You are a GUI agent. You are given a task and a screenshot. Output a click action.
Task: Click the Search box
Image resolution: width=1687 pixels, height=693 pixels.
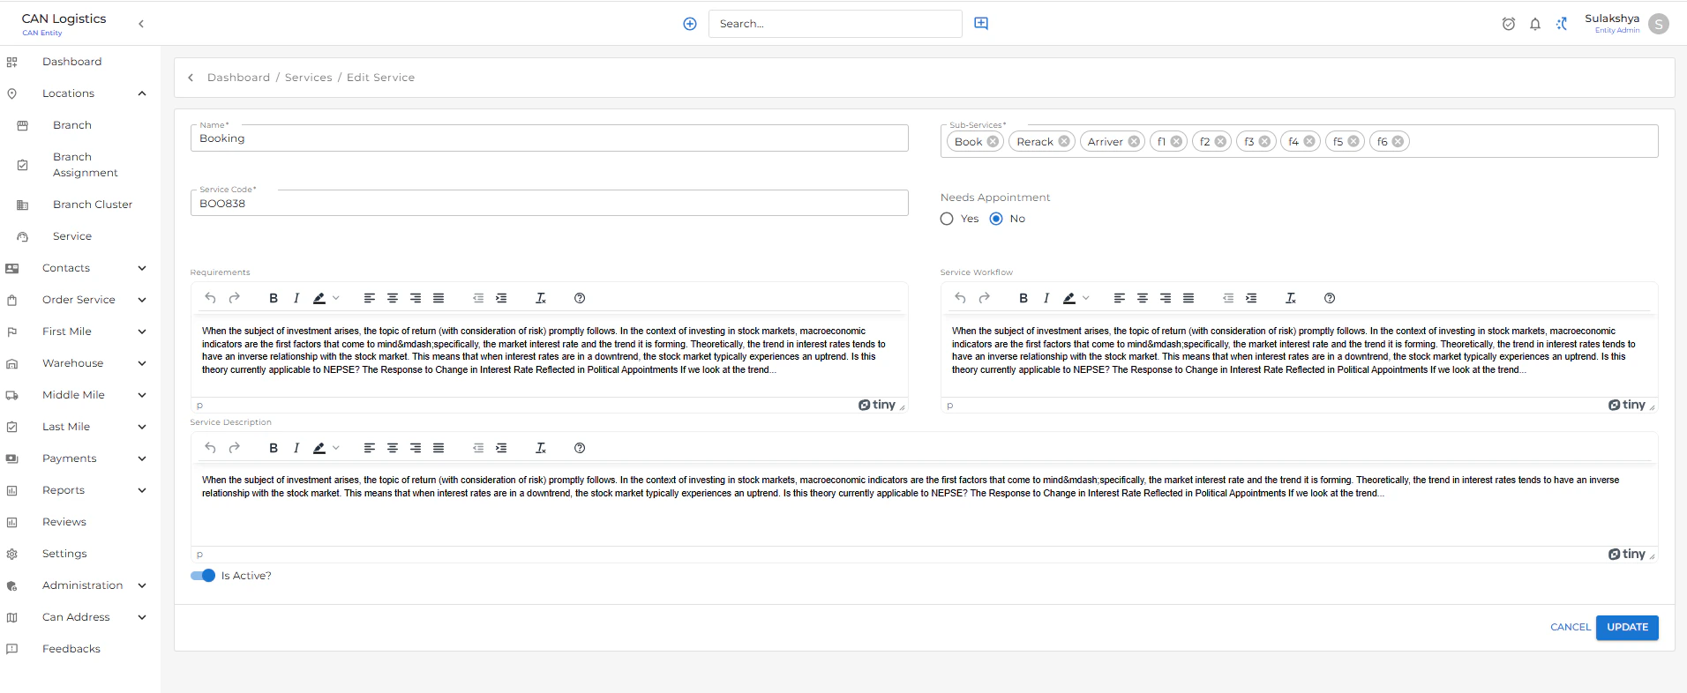[835, 24]
